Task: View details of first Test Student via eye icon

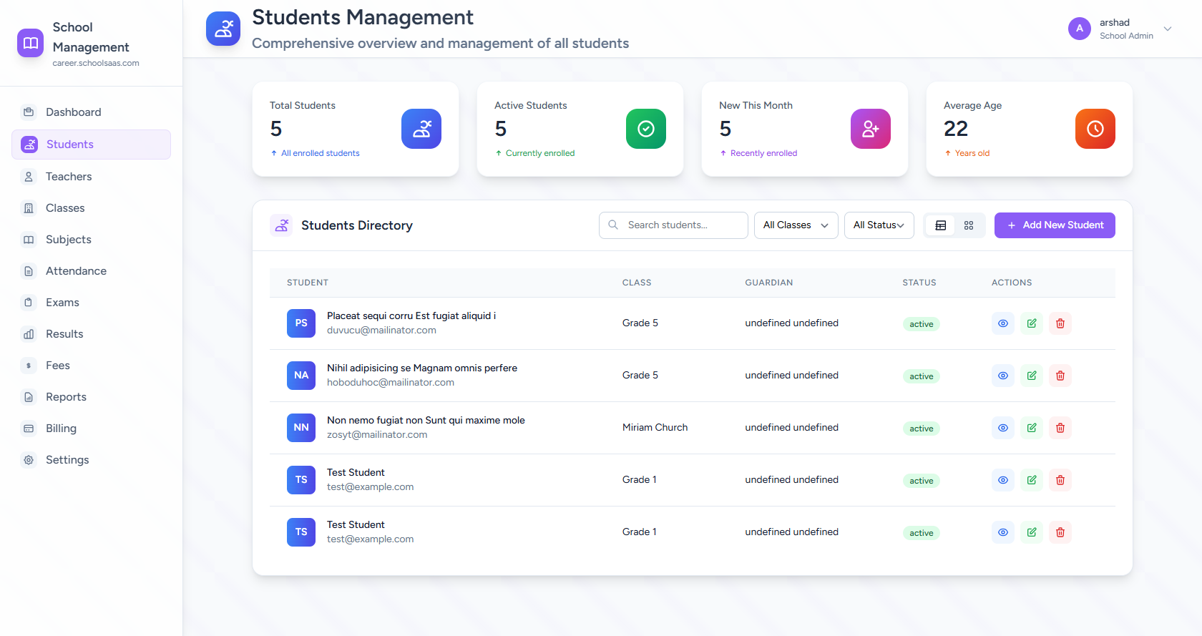Action: (1002, 480)
